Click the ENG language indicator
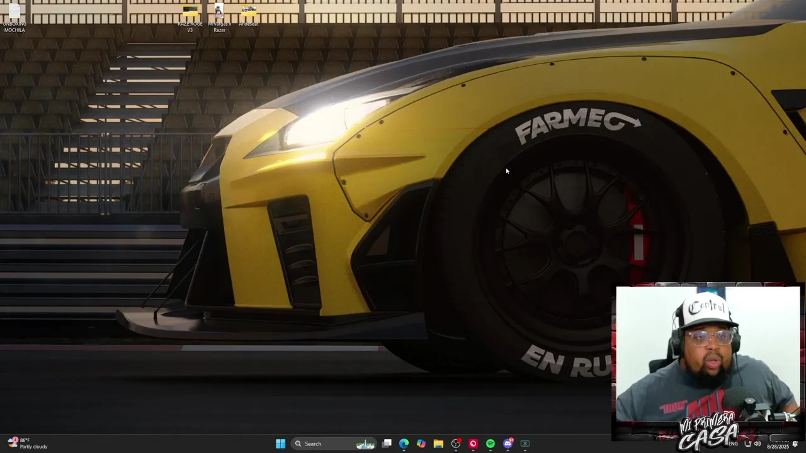The width and height of the screenshot is (806, 453). 733,444
